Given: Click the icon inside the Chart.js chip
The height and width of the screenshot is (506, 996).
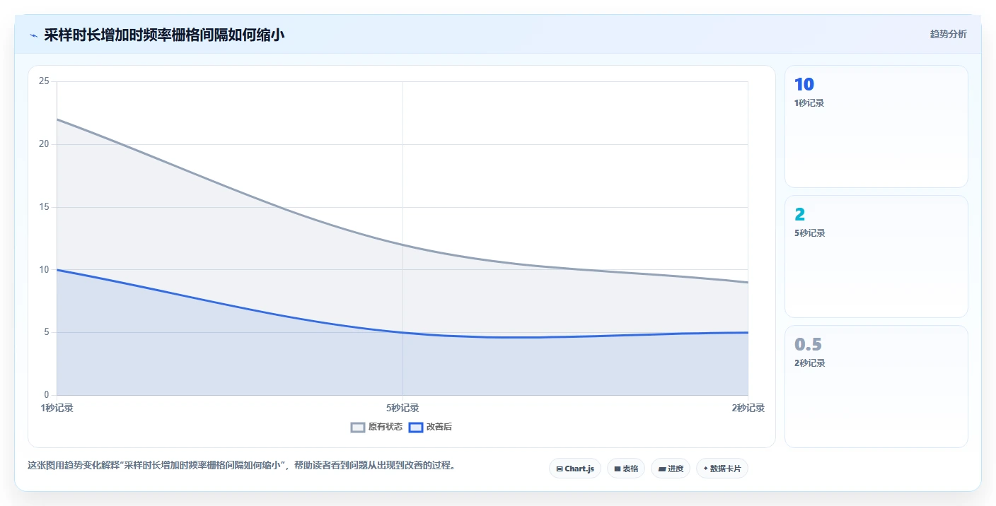Looking at the screenshot, I should coord(560,469).
